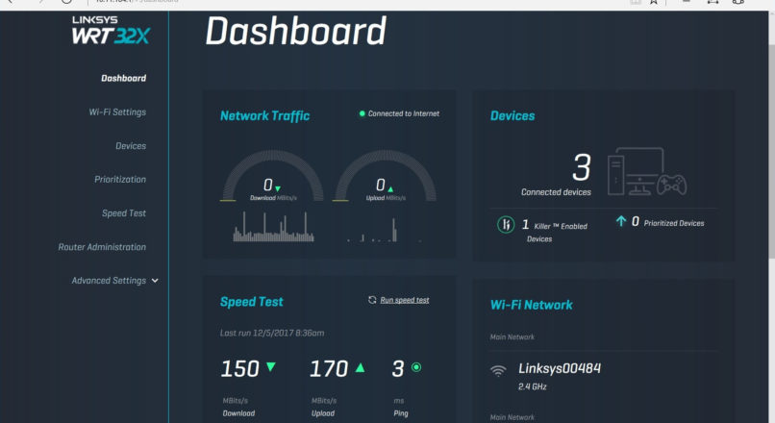Click the page vertical scrollbar

click(771, 134)
